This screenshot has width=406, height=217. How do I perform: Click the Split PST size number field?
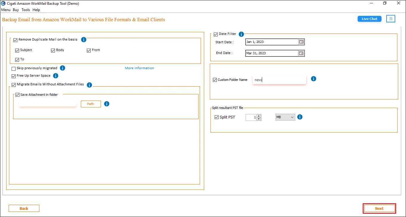pos(251,117)
